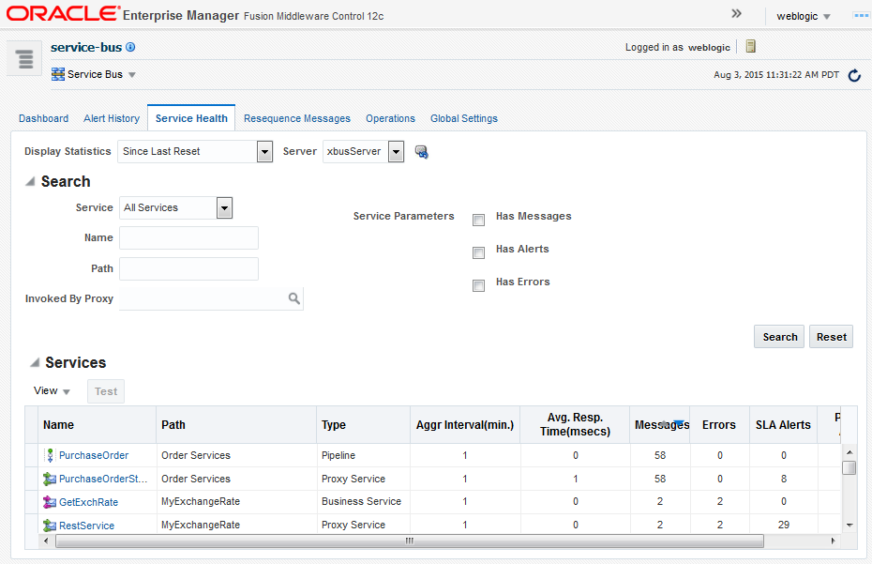
Task: Click the GetExchRate business service icon
Action: tap(50, 502)
